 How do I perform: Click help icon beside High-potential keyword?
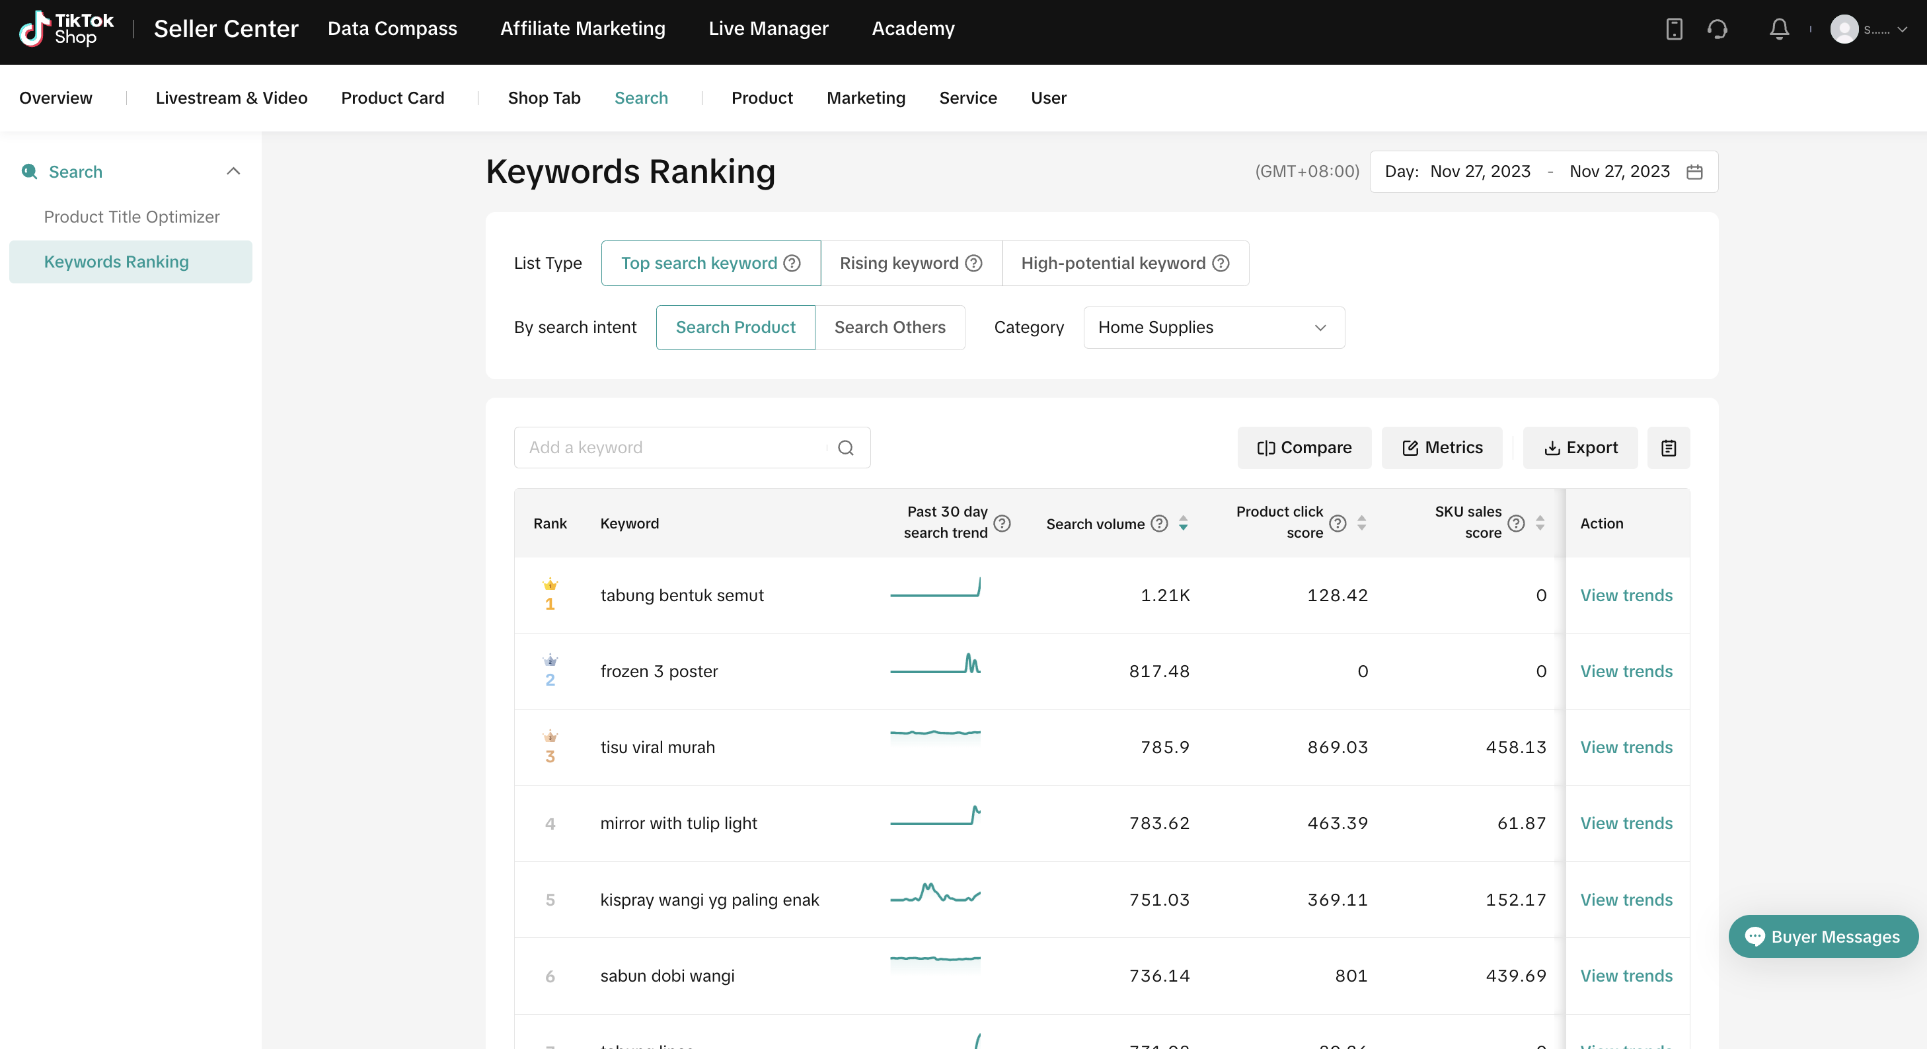pyautogui.click(x=1221, y=263)
